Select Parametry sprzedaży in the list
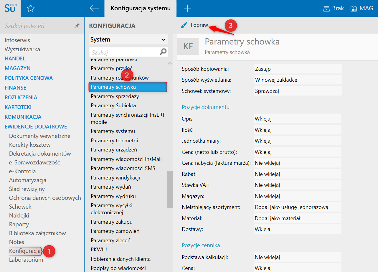This screenshot has width=378, height=272. point(115,96)
